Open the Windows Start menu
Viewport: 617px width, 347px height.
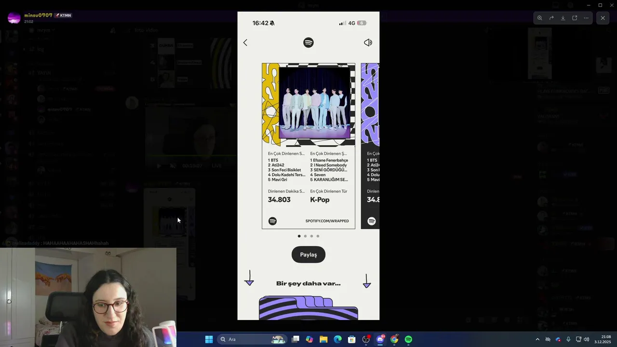pyautogui.click(x=209, y=339)
